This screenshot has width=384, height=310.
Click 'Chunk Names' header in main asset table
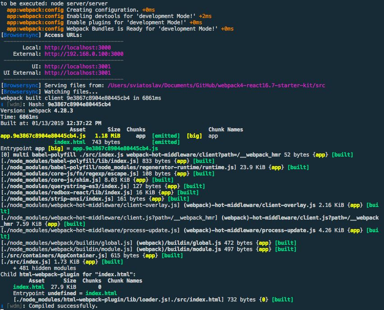click(x=226, y=130)
